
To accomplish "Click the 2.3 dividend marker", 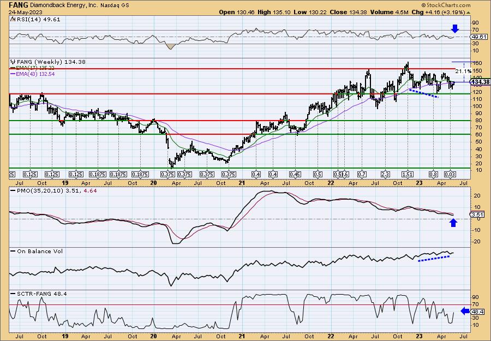I will [x=385, y=175].
